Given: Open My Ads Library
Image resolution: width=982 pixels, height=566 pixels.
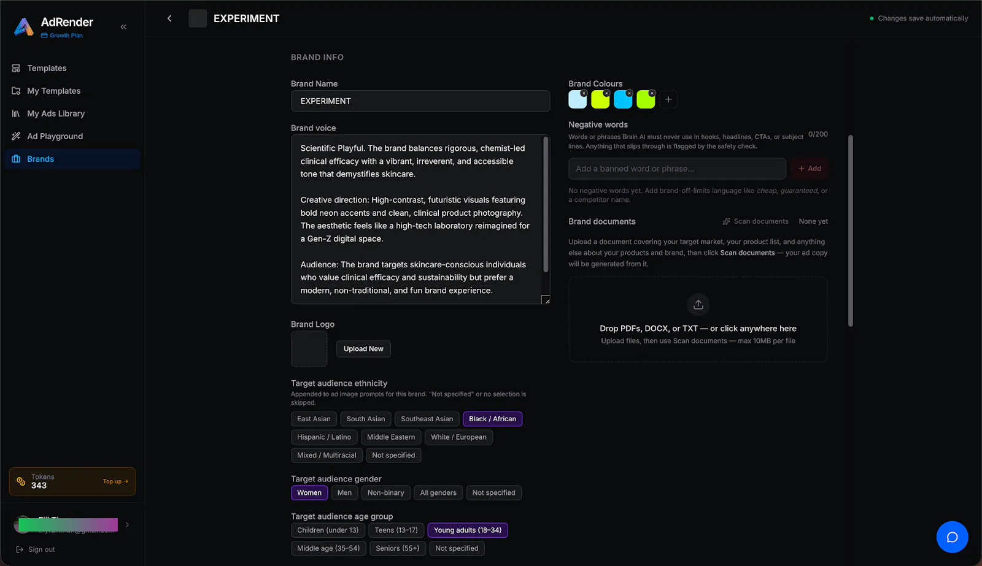Looking at the screenshot, I should point(56,113).
